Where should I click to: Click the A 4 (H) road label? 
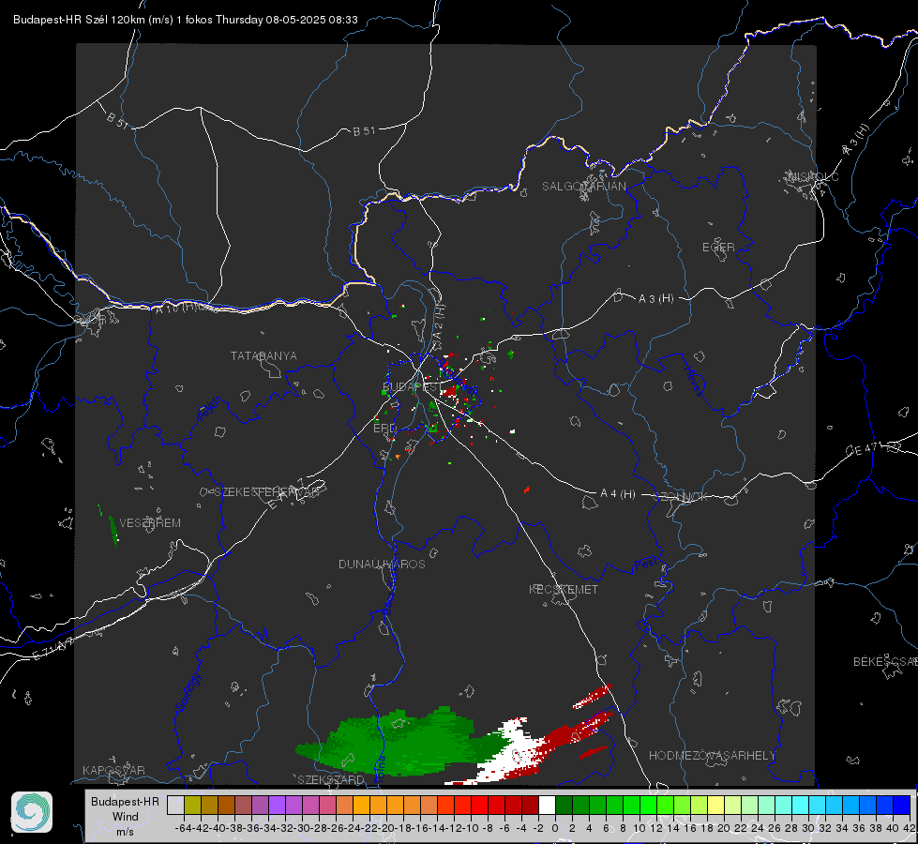coord(618,494)
